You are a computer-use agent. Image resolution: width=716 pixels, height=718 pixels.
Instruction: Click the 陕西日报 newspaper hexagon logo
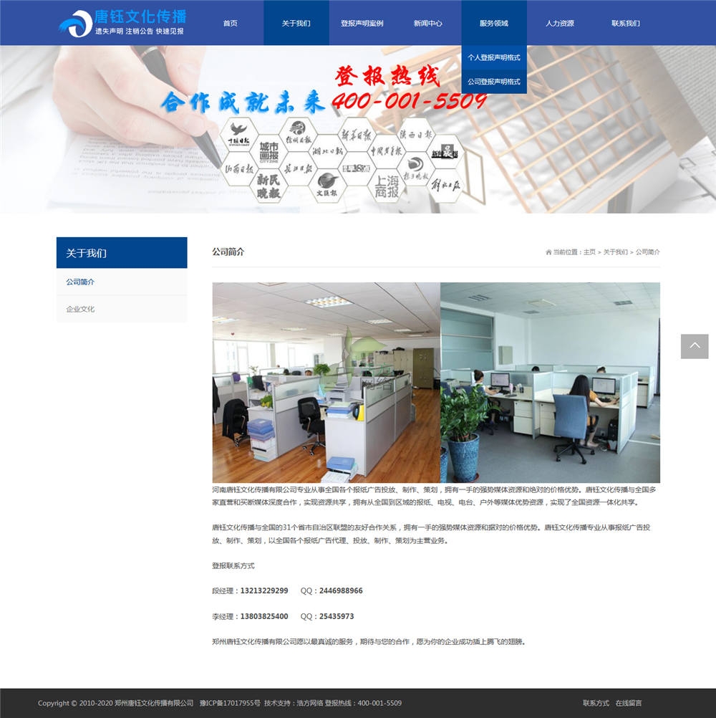point(416,134)
